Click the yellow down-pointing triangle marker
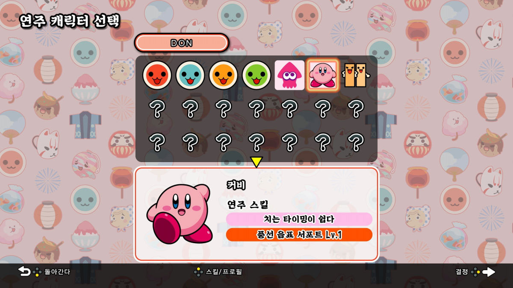 pyautogui.click(x=256, y=163)
